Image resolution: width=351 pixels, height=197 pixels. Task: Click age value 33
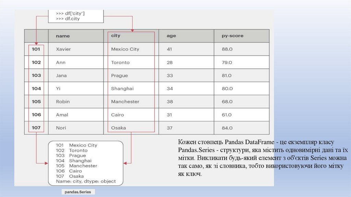(170, 76)
